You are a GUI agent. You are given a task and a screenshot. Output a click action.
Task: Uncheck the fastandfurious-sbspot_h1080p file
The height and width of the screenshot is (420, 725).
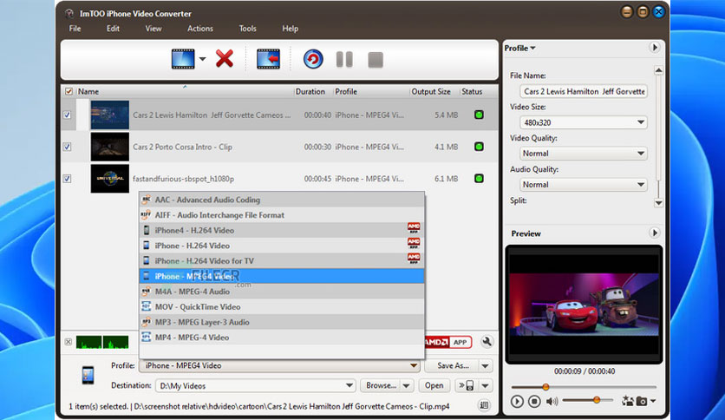pos(67,179)
